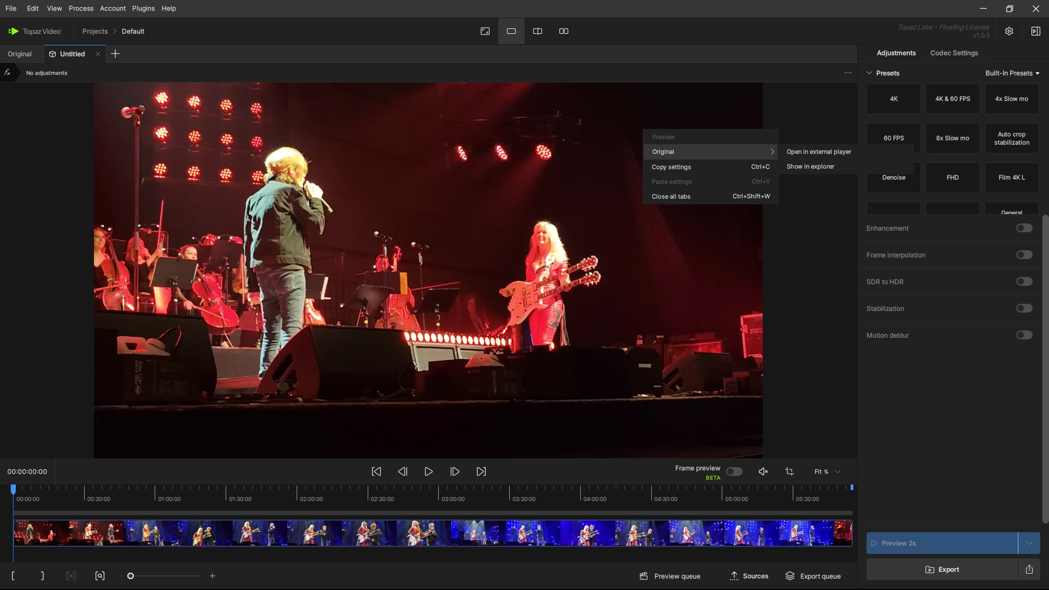Open Built-In Presets dropdown
The image size is (1049, 590).
click(1012, 73)
